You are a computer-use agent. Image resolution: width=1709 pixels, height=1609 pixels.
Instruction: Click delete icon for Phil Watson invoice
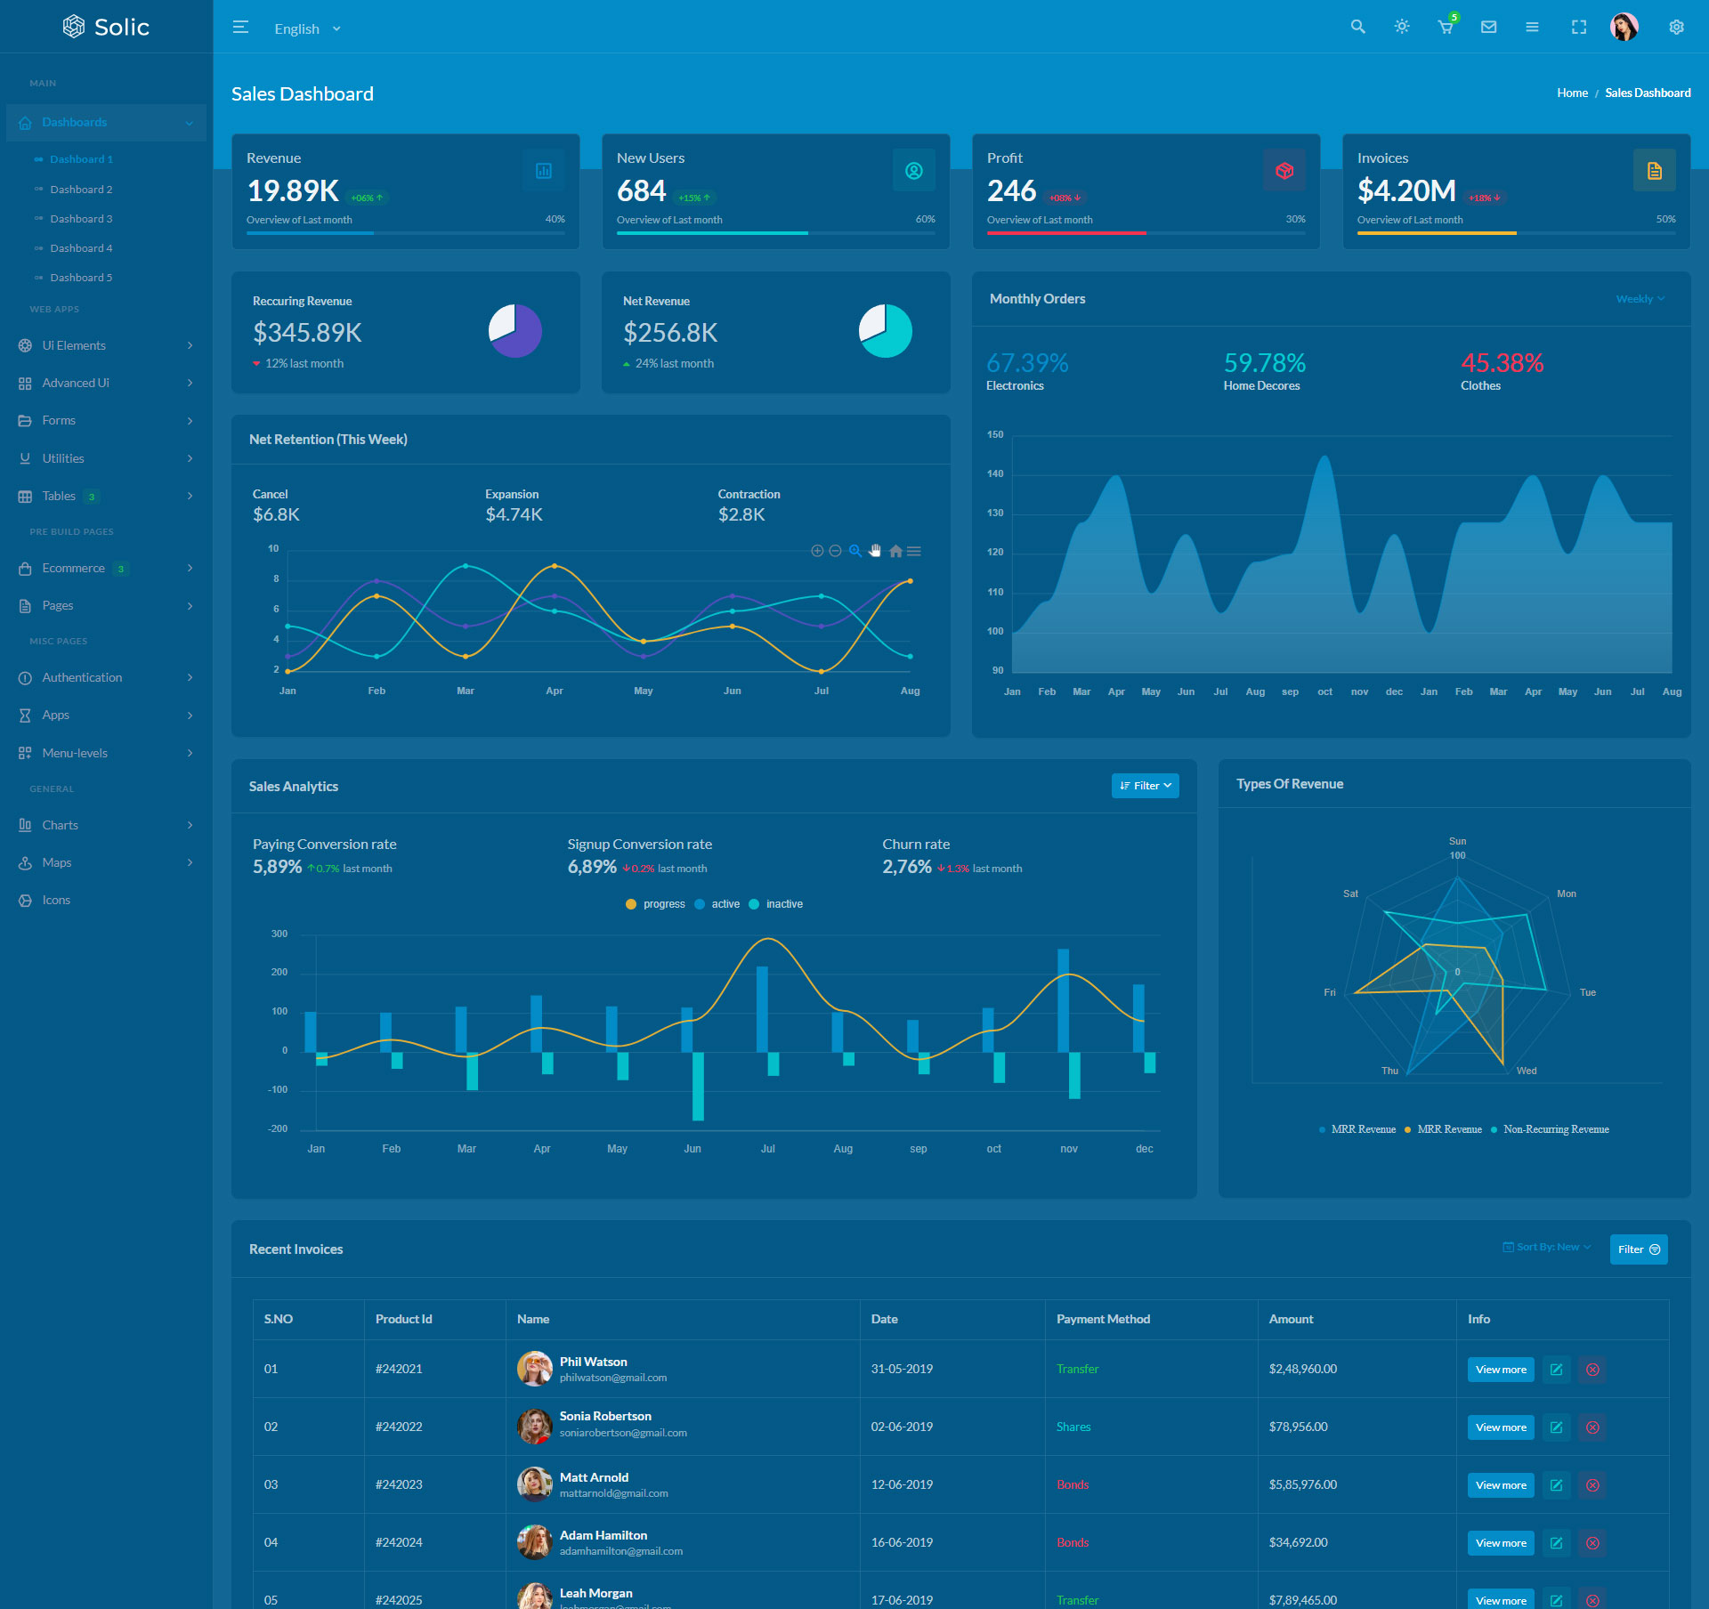tap(1592, 1370)
